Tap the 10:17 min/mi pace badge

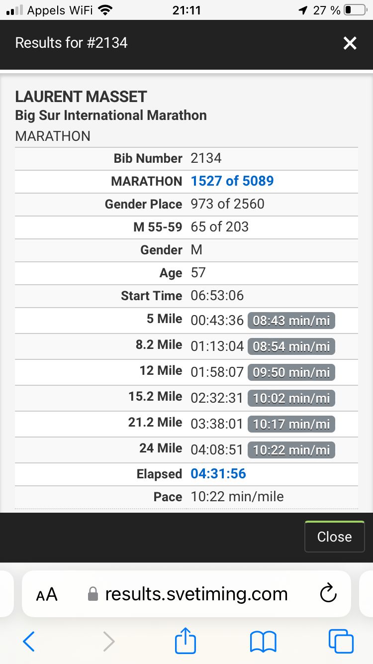coord(291,424)
